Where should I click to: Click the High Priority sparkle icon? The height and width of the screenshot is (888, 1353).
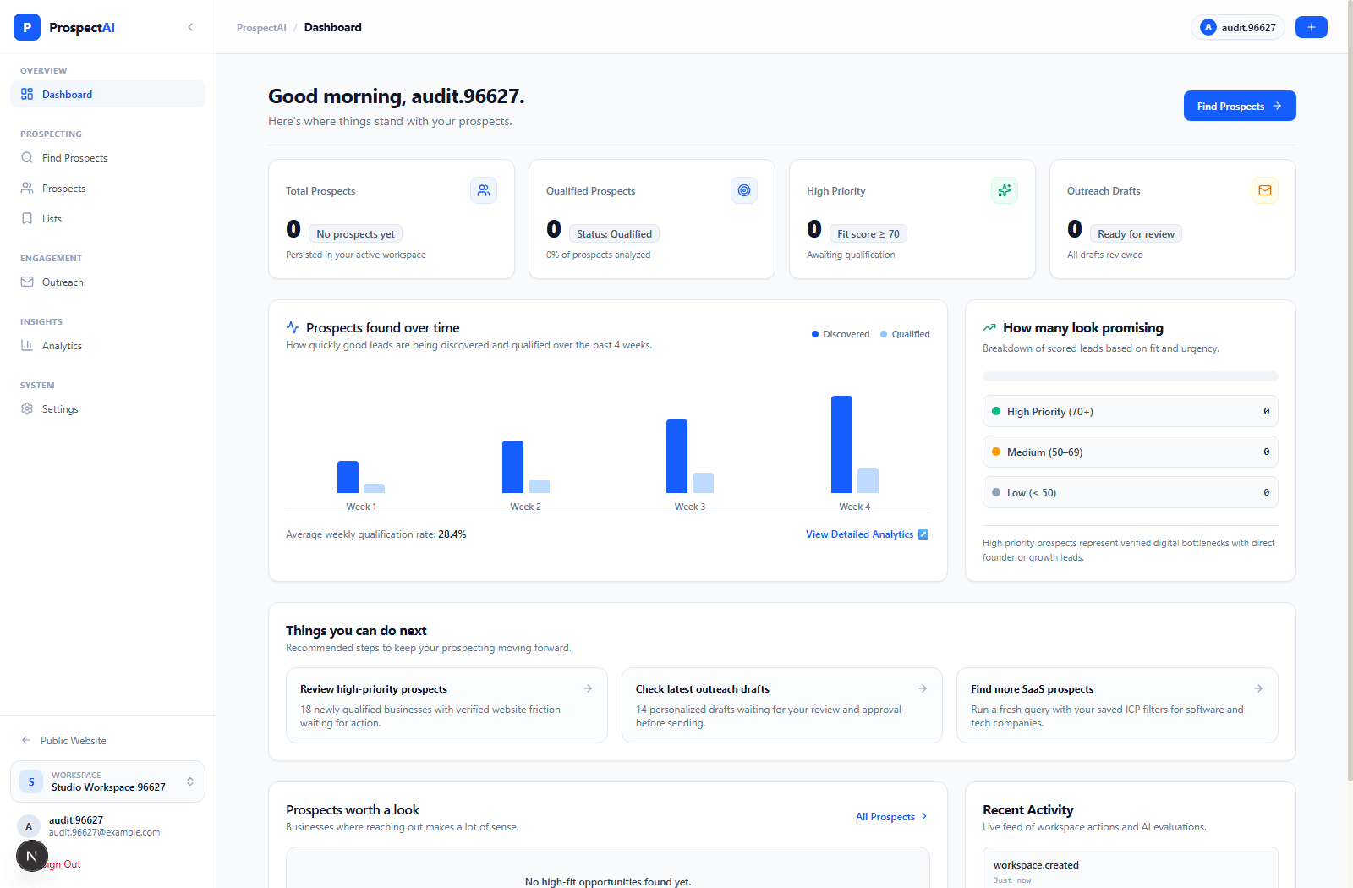[1005, 190]
